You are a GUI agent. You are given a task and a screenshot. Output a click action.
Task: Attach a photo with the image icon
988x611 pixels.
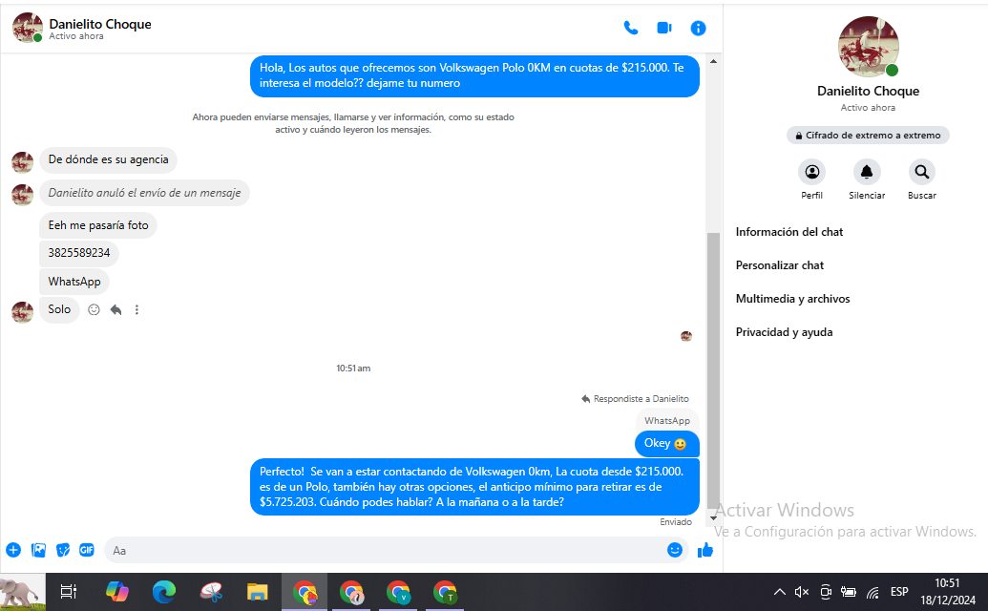(38, 550)
